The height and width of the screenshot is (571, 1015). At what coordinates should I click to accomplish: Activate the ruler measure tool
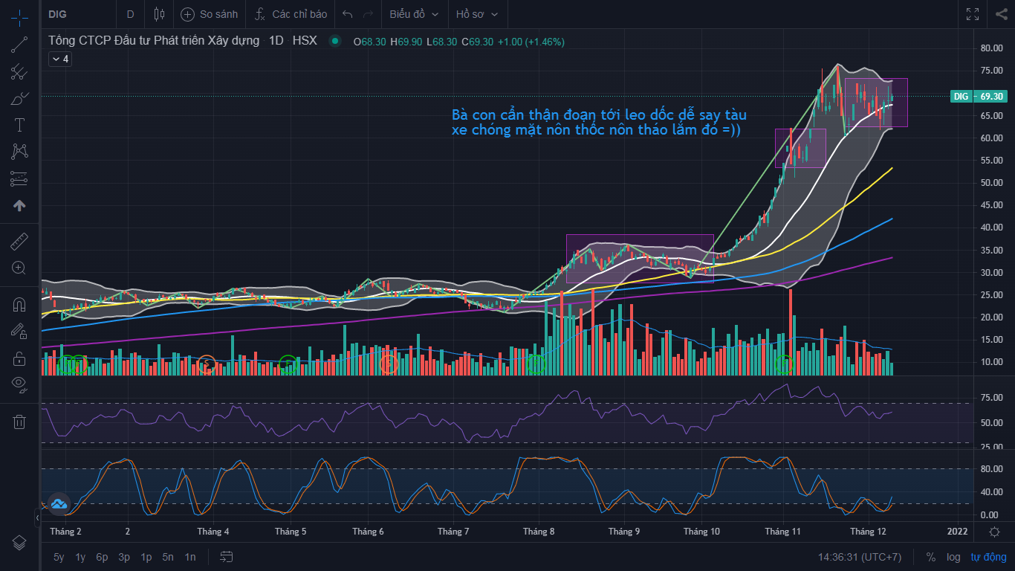click(x=19, y=242)
